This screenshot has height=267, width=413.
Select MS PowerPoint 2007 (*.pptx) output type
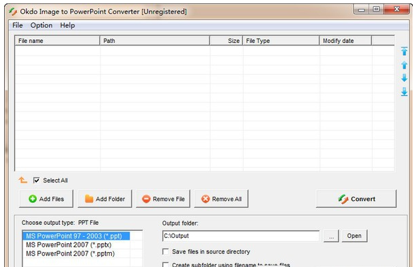(x=76, y=245)
